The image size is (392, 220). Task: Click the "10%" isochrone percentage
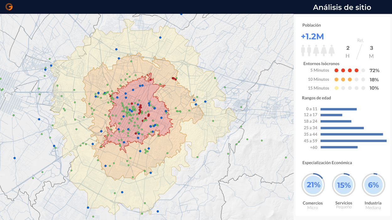374,88
